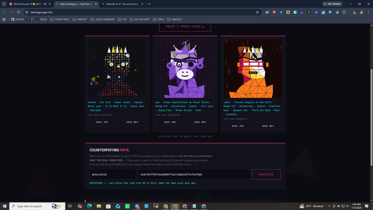
Task: Save the undead fake as JPG
Action: 102,122
